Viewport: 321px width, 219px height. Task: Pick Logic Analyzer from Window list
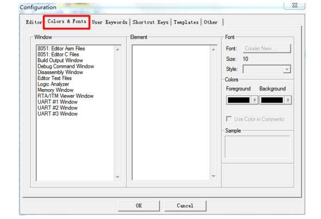coord(54,84)
